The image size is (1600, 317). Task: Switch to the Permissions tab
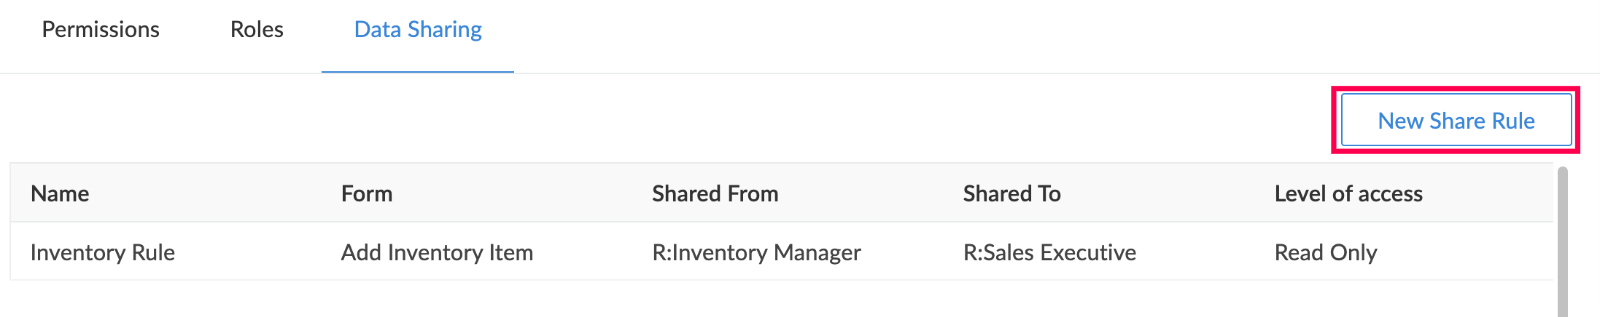click(x=101, y=30)
